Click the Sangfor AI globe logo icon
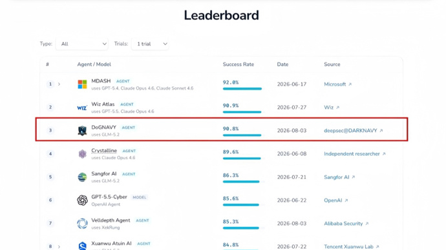 coord(82,177)
